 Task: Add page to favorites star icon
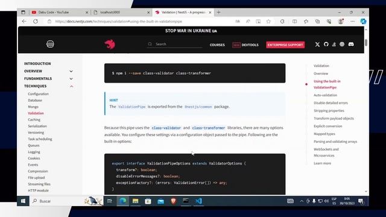click(x=268, y=22)
